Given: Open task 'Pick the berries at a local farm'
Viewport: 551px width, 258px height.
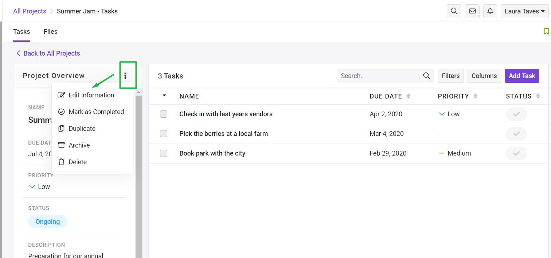Looking at the screenshot, I should (224, 134).
